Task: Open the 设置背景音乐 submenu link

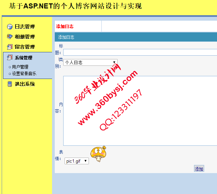Action: point(24,74)
